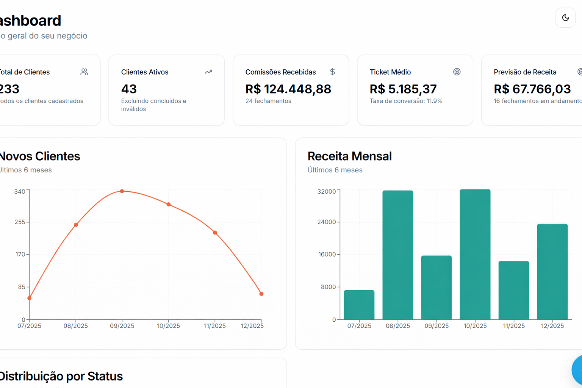Viewport: 582px width, 388px height.
Task: Click the 11/2025 bar in Receita Mensal
Action: coord(513,290)
